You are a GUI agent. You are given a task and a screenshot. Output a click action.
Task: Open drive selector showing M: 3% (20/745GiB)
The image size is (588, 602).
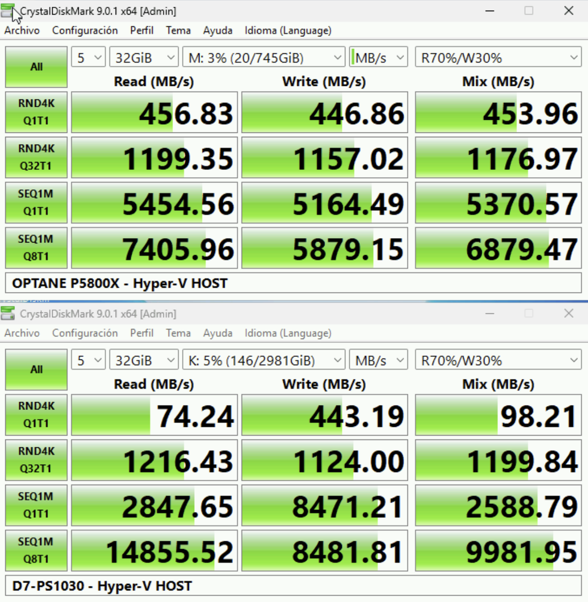(x=264, y=58)
